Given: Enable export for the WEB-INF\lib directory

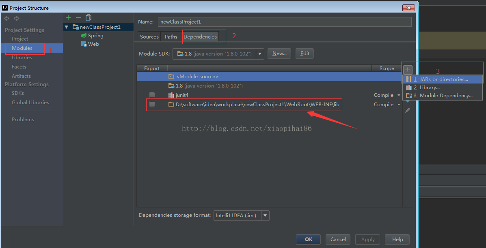Looking at the screenshot, I should (x=152, y=105).
